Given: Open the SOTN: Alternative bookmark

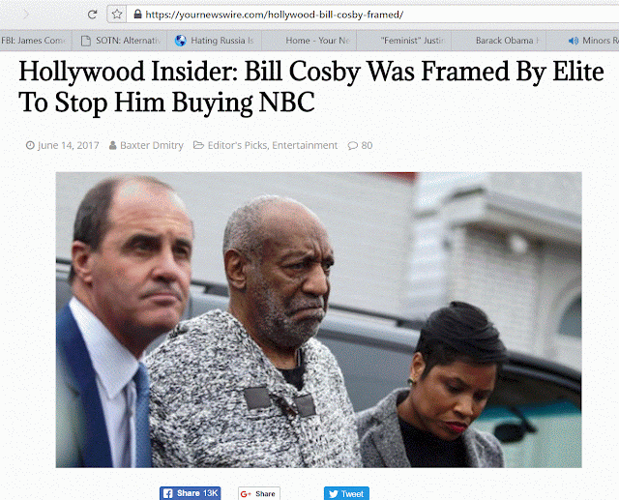Looking at the screenshot, I should tap(119, 41).
